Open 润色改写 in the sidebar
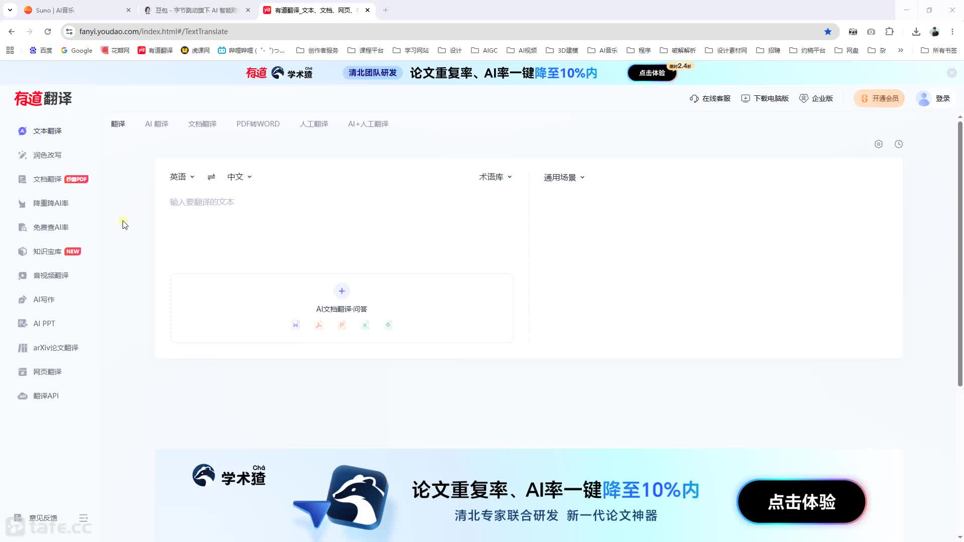Image resolution: width=964 pixels, height=542 pixels. 47,155
